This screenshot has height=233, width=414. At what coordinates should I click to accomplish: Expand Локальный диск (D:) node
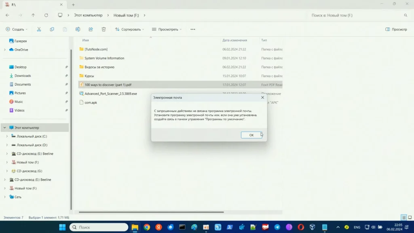pos(7,145)
